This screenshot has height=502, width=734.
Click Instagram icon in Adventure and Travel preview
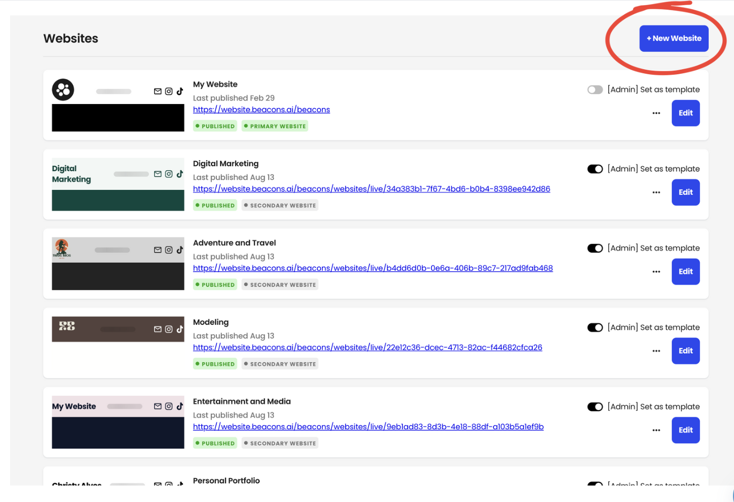pyautogui.click(x=169, y=250)
